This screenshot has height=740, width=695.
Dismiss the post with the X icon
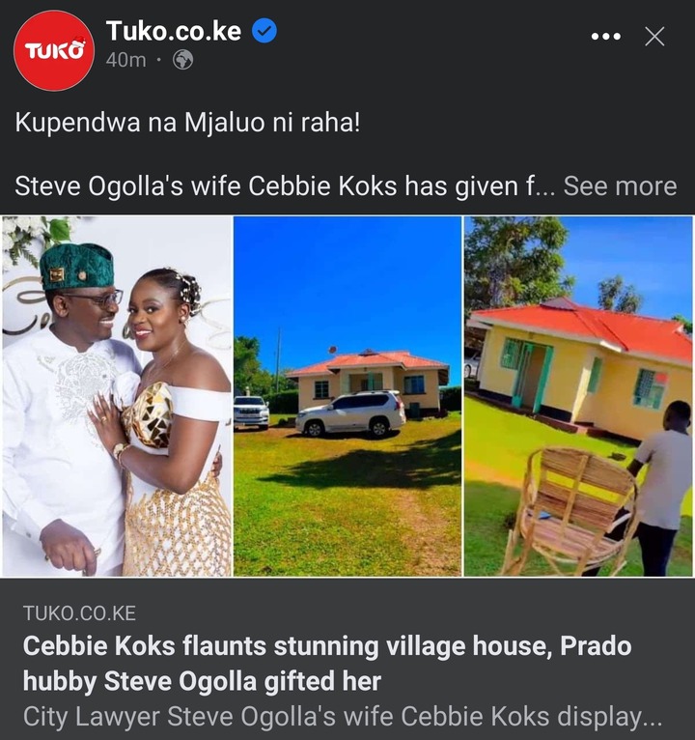(x=654, y=37)
